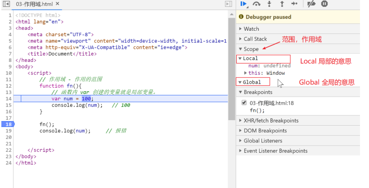Click line number 14 in gutter
Viewport: 369px width, 188px height.
(x=9, y=99)
